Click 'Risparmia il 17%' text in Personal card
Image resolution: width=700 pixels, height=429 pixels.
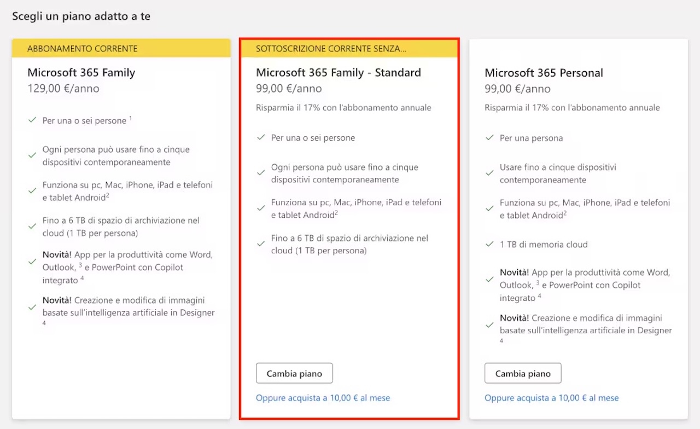pos(517,108)
